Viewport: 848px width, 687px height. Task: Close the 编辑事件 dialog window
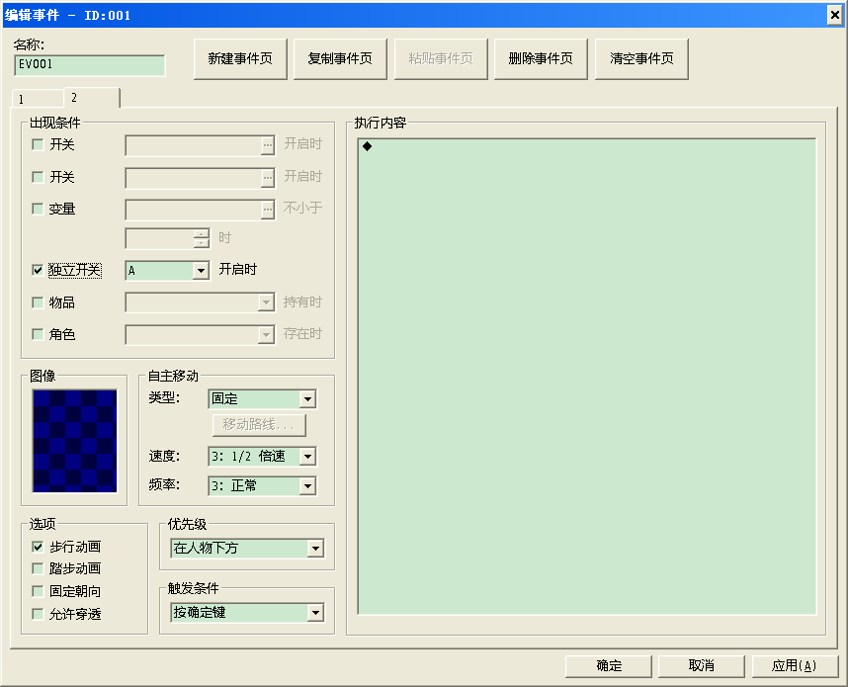pos(835,15)
